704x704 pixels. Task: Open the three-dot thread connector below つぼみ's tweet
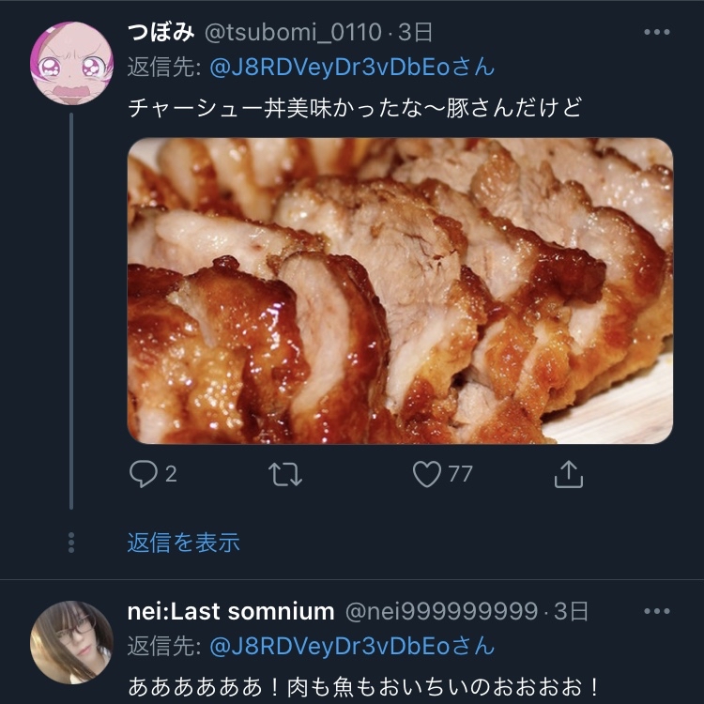(x=71, y=543)
